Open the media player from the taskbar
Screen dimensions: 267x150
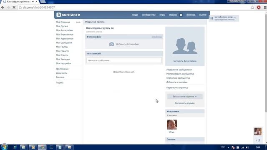tap(33, 147)
